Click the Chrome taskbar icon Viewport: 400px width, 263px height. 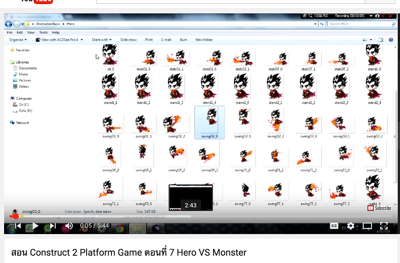coord(119,228)
